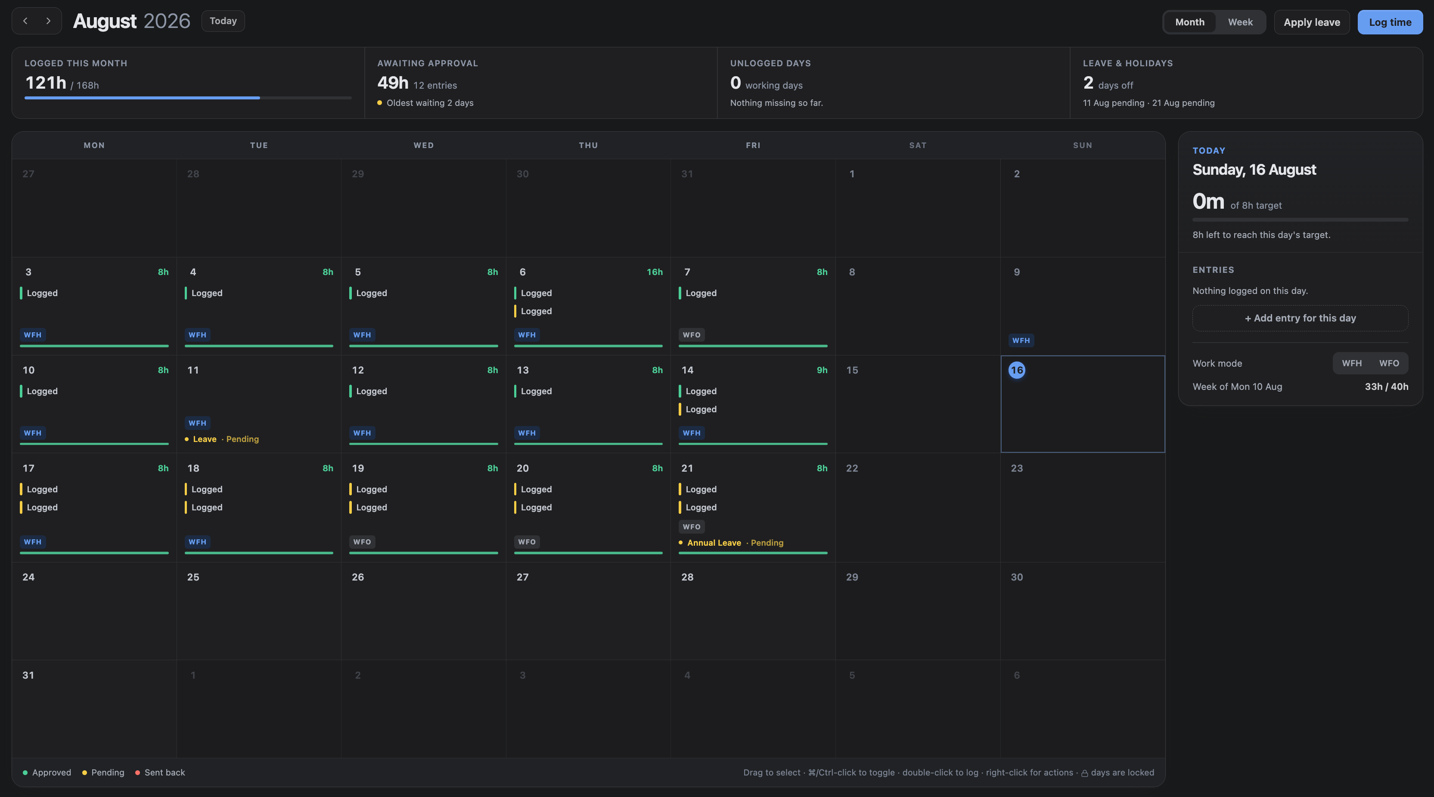1434x797 pixels.
Task: Jump to Today button
Action: click(x=223, y=21)
